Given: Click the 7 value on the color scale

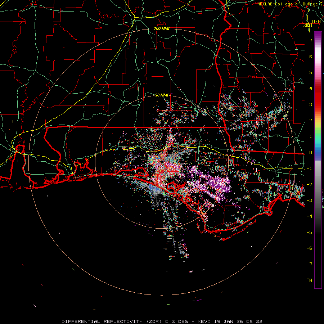Looking at the screenshot, I should pos(311,40).
